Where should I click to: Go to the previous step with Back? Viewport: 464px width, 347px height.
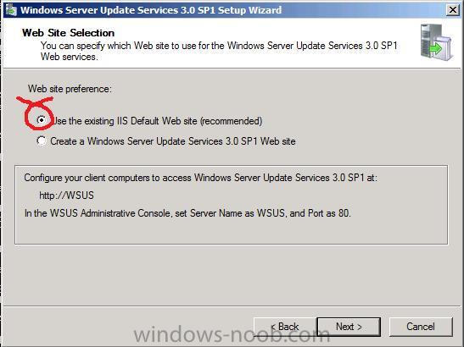point(285,327)
